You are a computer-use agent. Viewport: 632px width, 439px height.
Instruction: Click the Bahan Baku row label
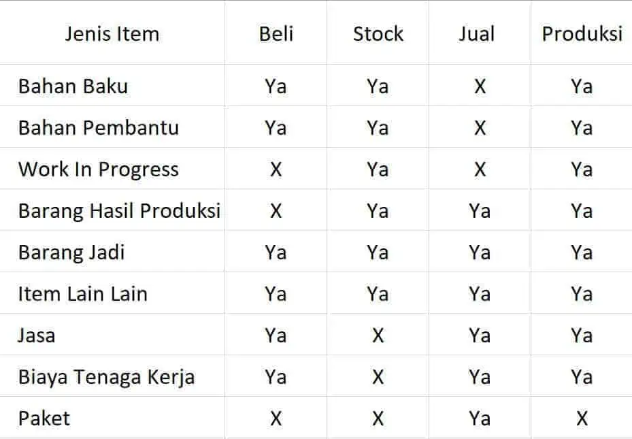73,86
